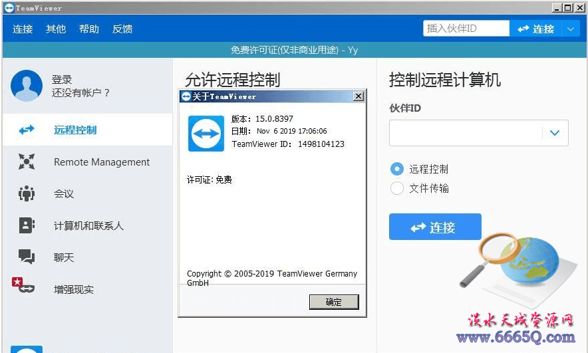This screenshot has height=353, width=588.
Task: Open the 连接 menu
Action: [23, 29]
